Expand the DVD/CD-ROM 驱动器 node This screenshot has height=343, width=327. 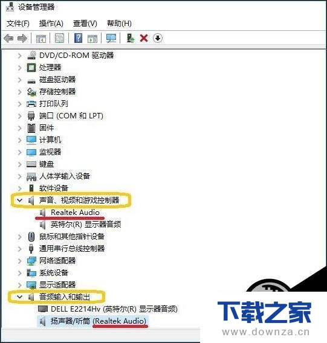tap(19, 56)
